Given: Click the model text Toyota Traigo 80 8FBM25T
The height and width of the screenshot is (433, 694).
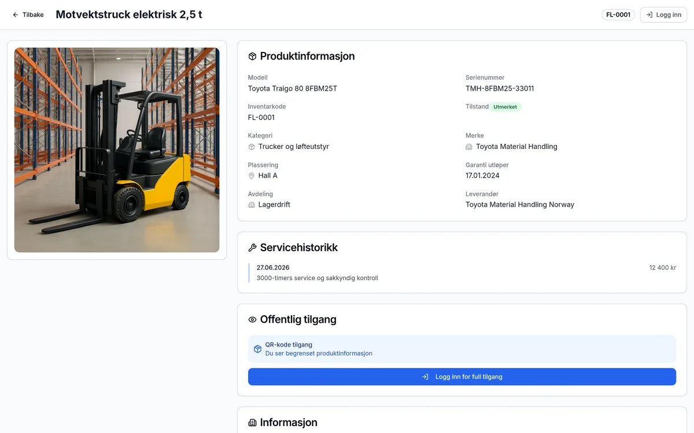Looking at the screenshot, I should tap(292, 88).
